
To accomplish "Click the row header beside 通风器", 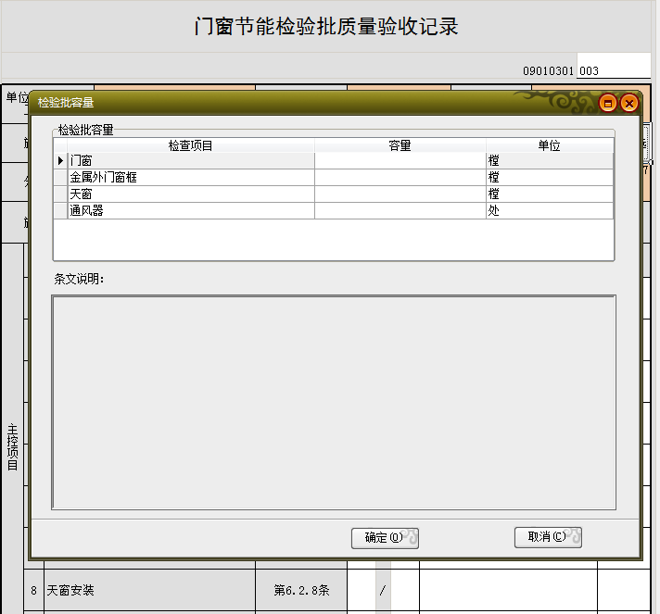I will (60, 211).
